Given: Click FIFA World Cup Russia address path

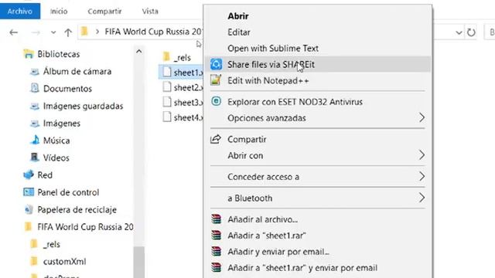Looking at the screenshot, I should coord(153,32).
